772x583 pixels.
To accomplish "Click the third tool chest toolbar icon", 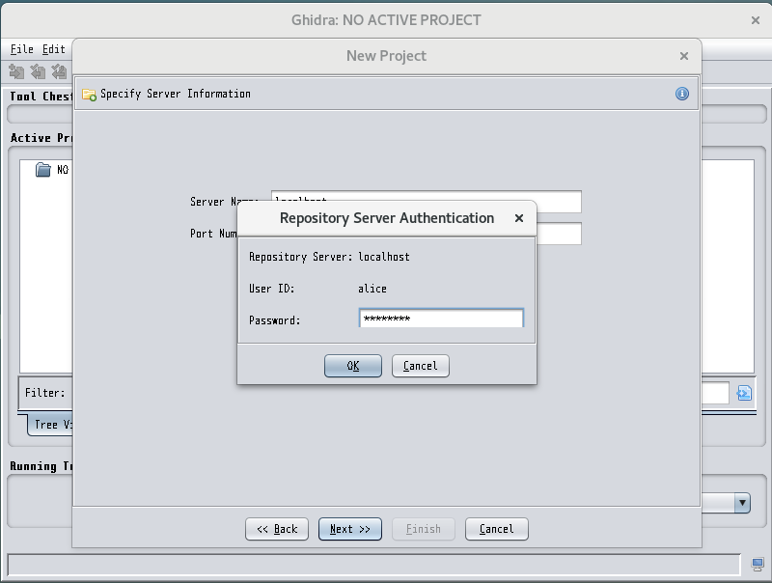I will pos(59,71).
